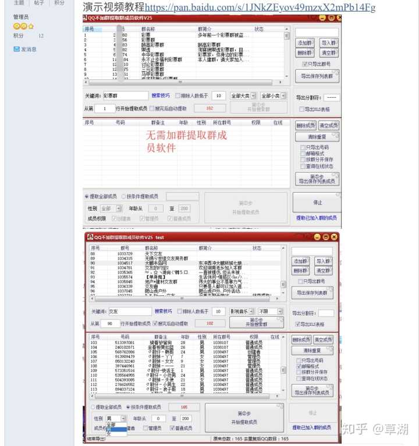Toggle 查询在线状态 in the upper window
Screen dimensions: 419x446
303,166
